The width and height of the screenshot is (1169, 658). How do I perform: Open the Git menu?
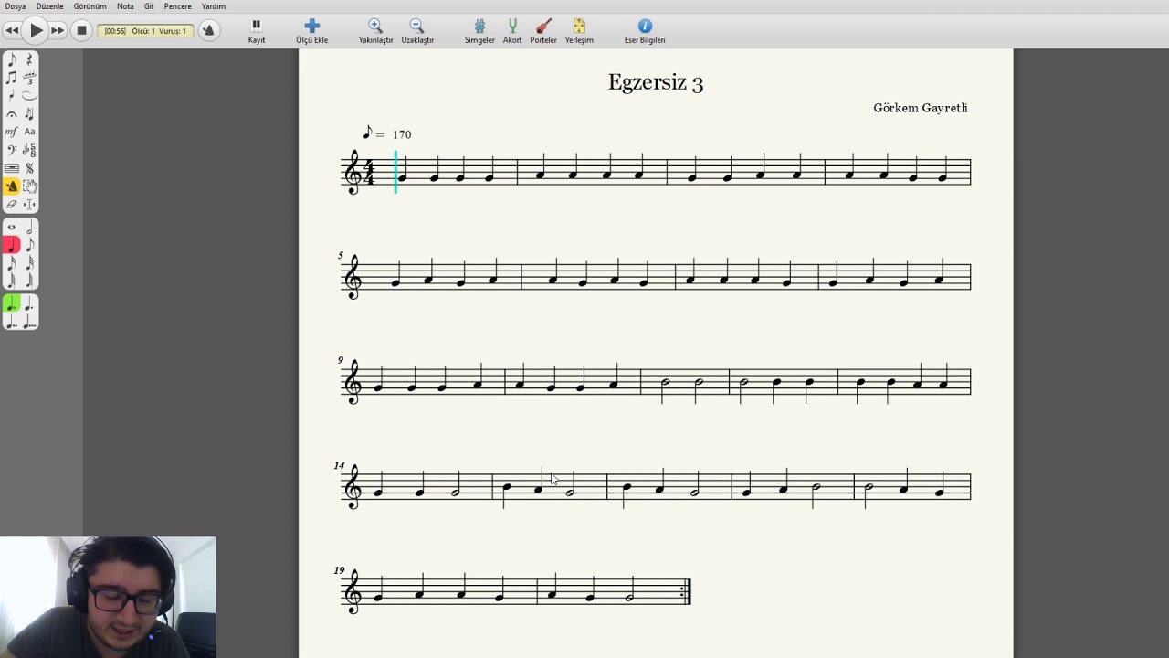pos(149,6)
